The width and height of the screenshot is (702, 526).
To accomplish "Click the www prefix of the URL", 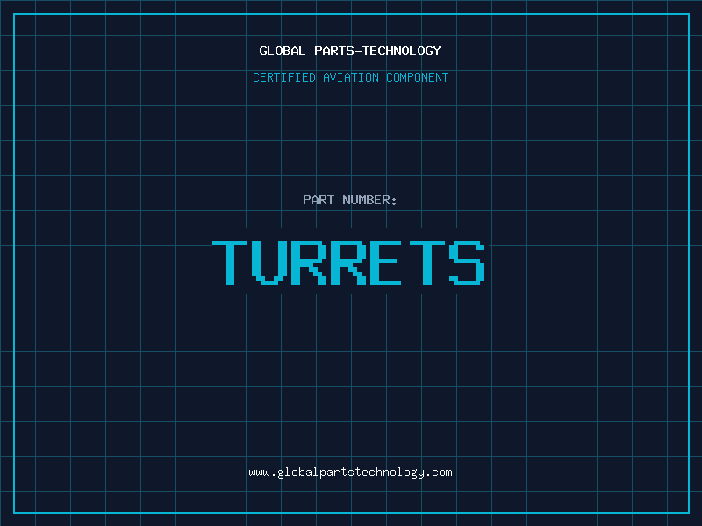I will point(259,473).
